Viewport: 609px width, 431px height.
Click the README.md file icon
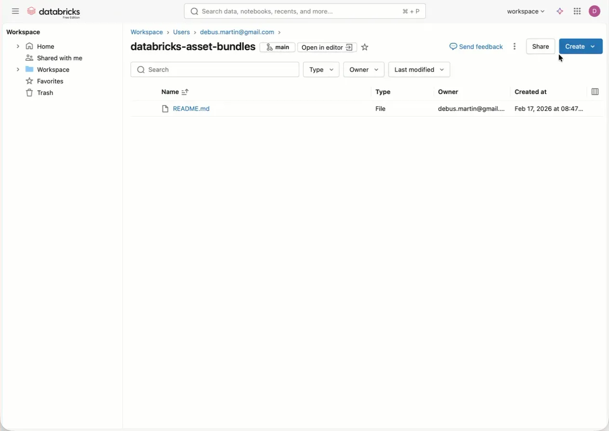(165, 109)
